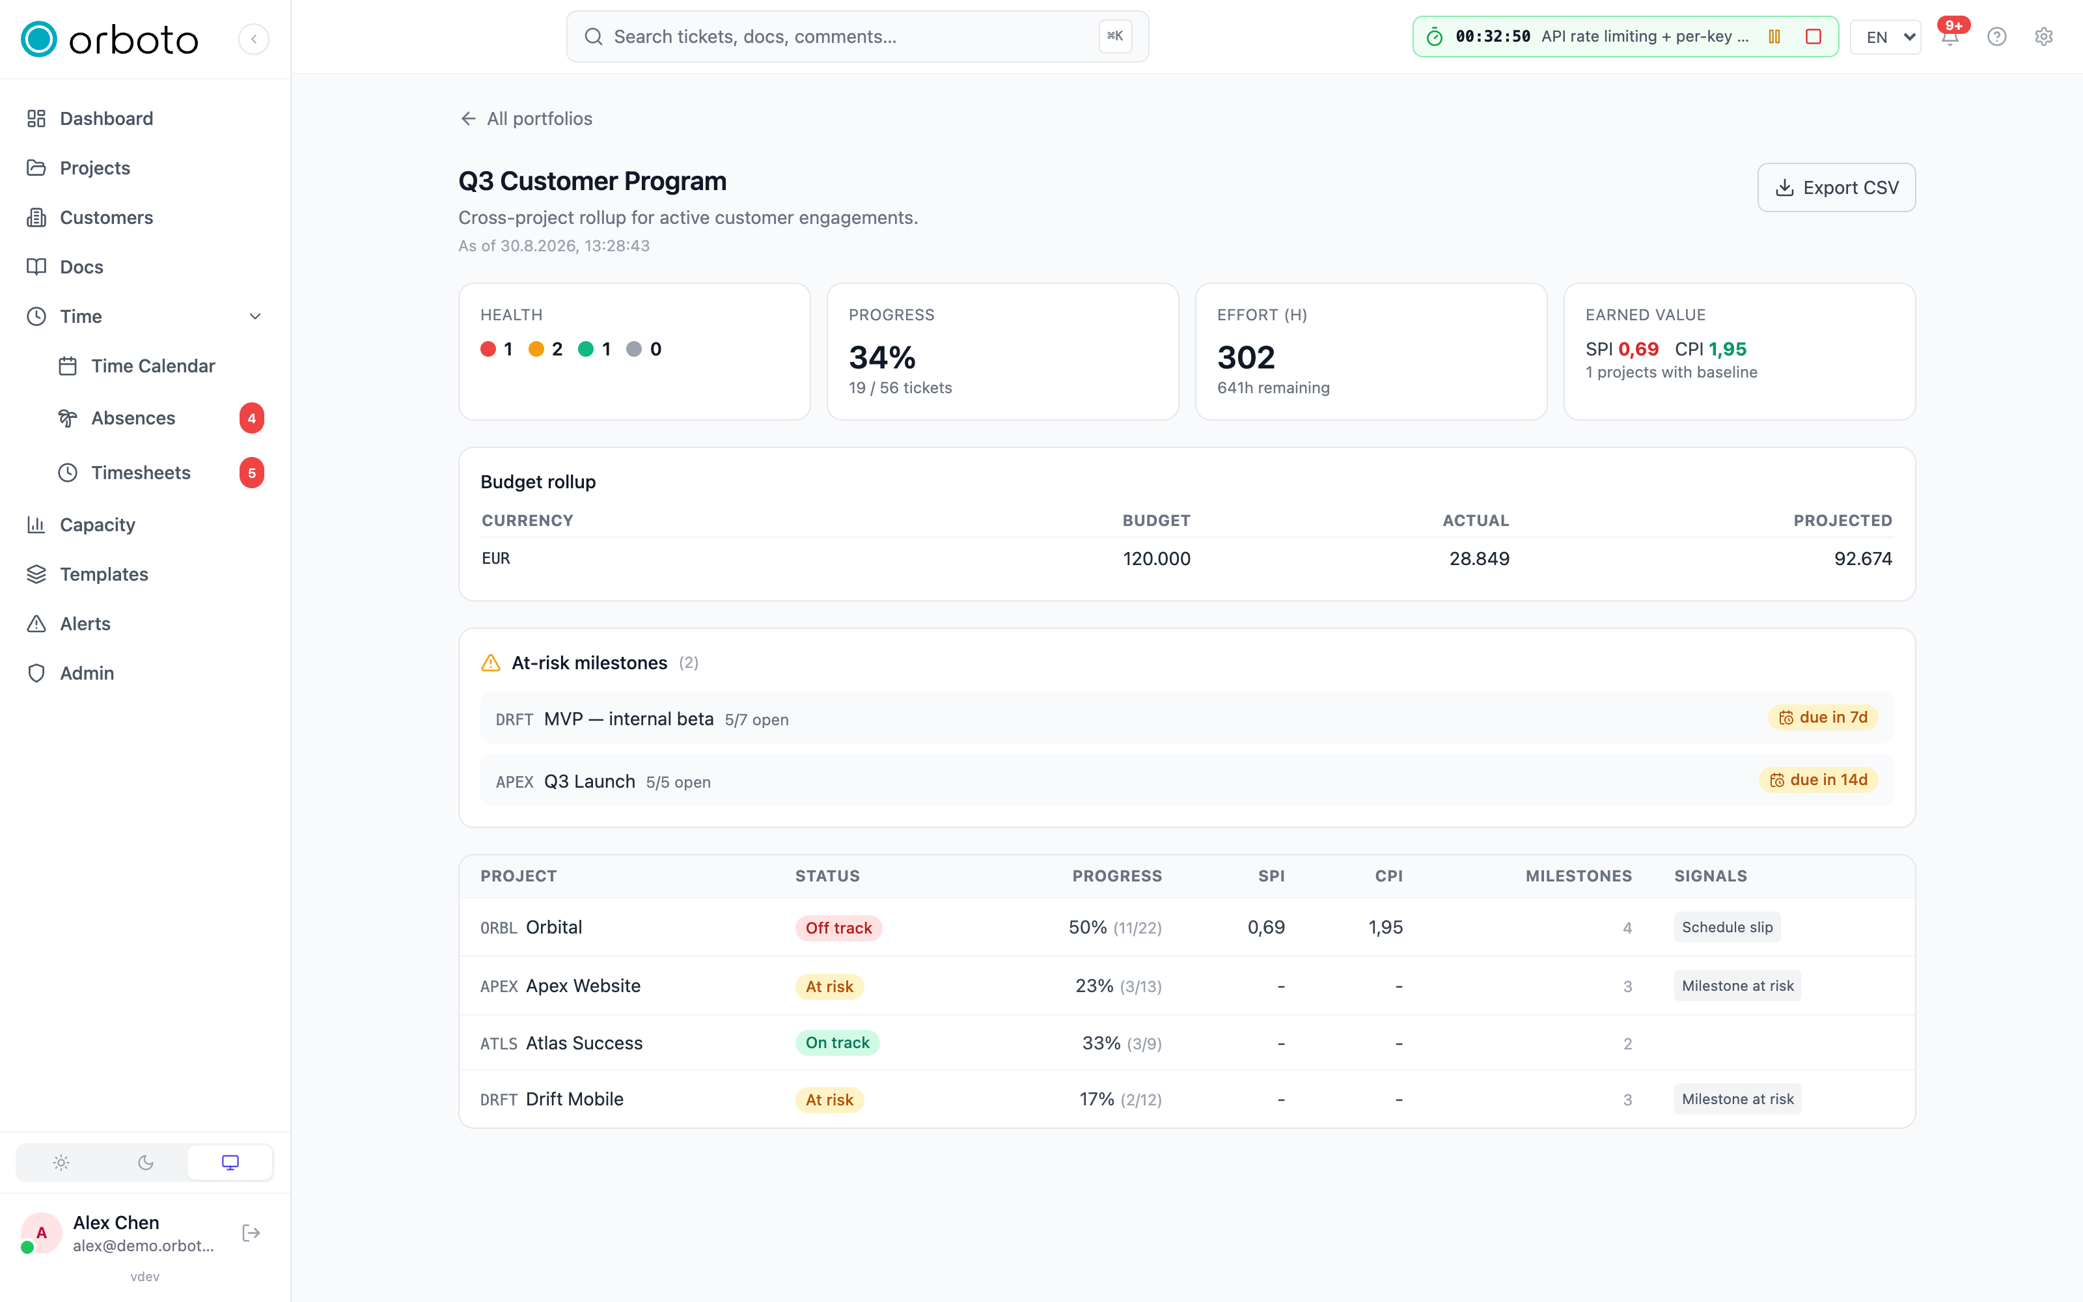Viewport: 2083px width, 1302px height.
Task: Open Templates in the sidebar
Action: tap(145, 574)
